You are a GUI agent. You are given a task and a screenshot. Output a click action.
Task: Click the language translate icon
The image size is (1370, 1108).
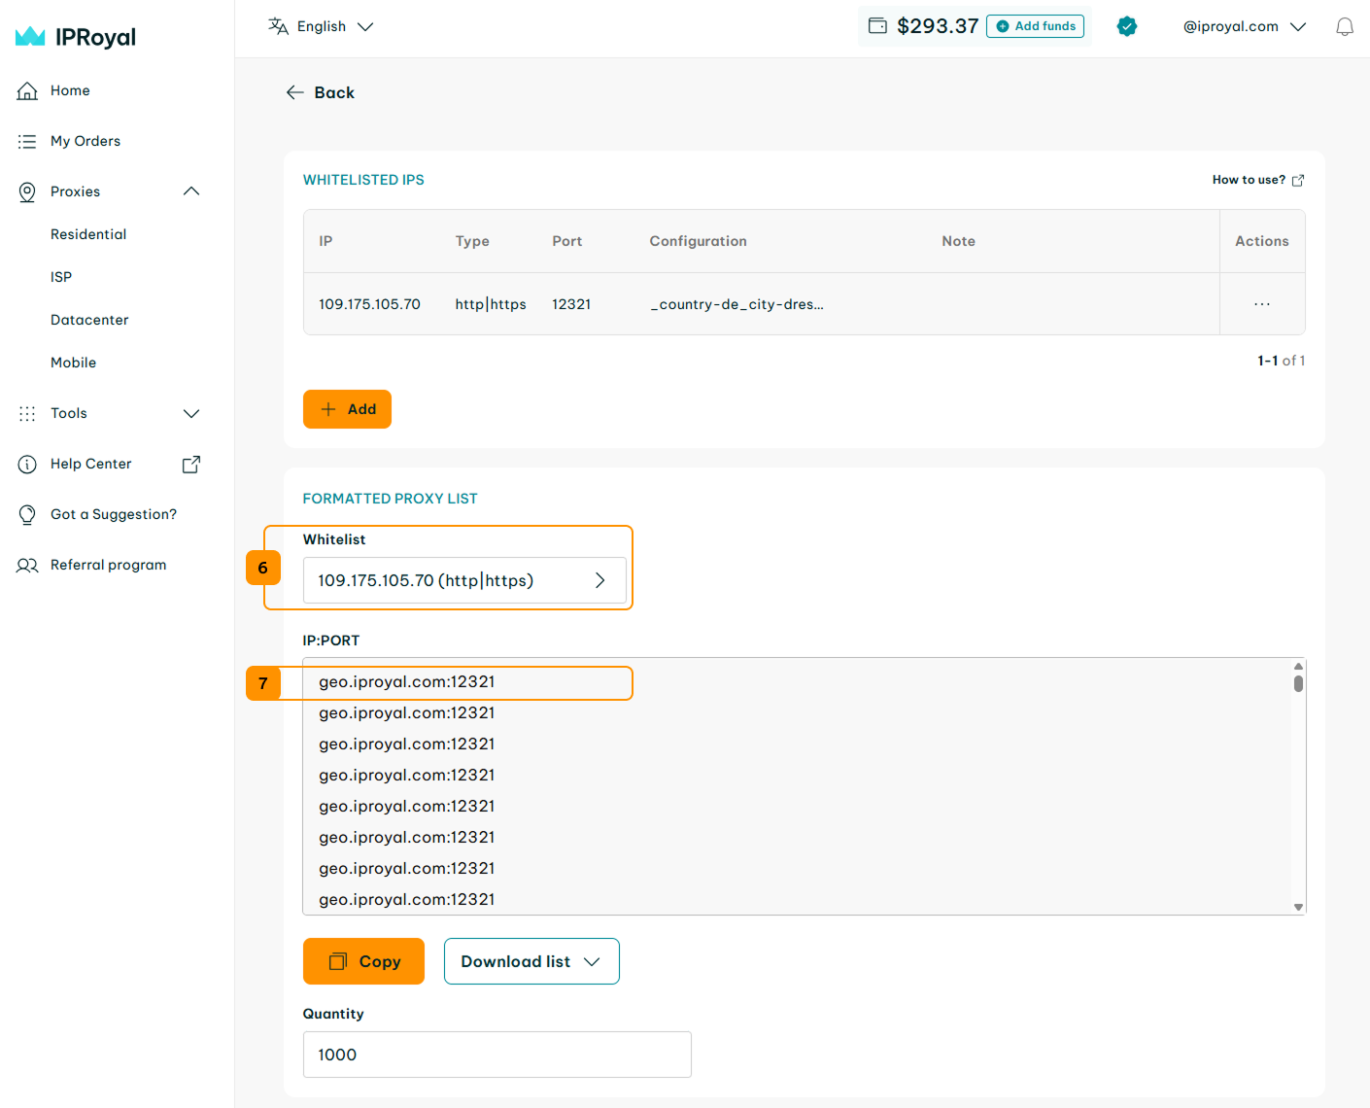(278, 26)
